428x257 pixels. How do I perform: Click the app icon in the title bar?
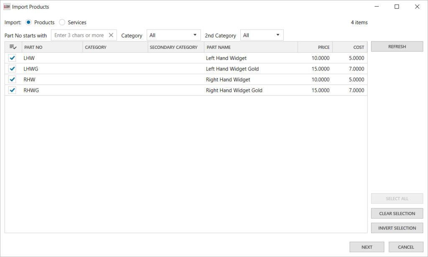point(7,7)
